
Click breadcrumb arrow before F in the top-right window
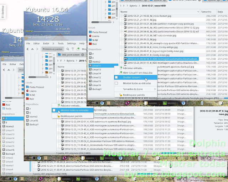120,6
